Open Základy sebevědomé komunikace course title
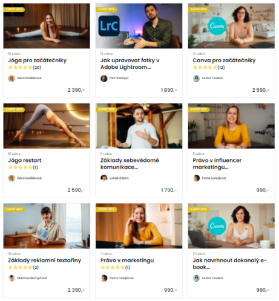Screen dimensions: 279x301 (x=130, y=164)
